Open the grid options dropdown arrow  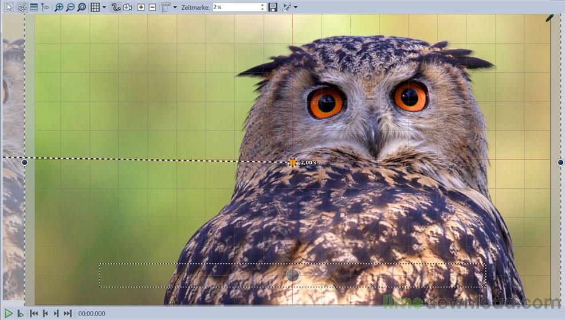(104, 7)
